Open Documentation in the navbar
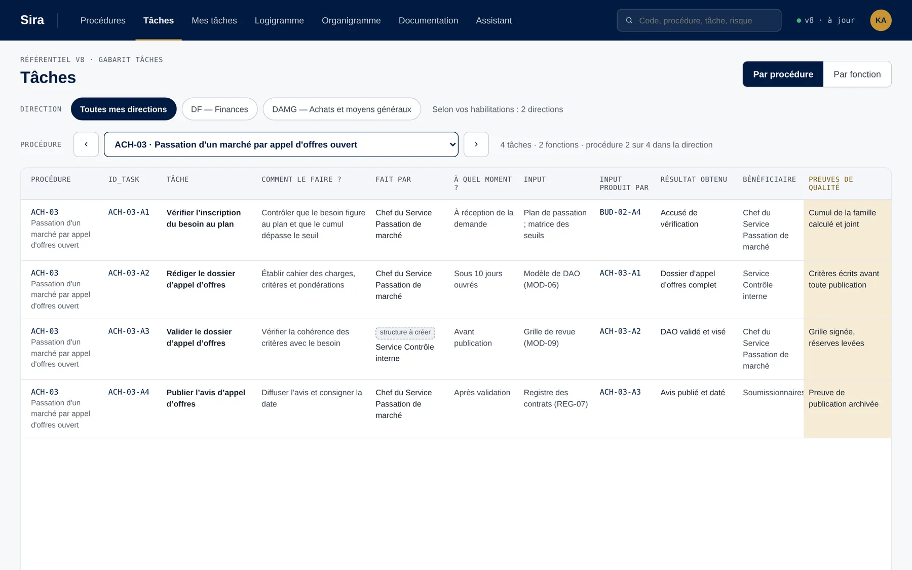 click(428, 20)
